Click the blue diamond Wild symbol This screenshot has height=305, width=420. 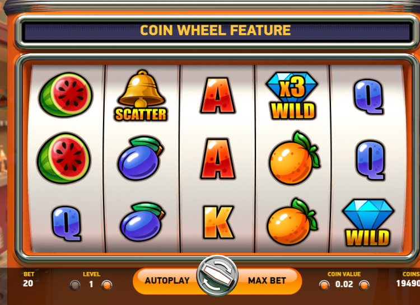(x=368, y=223)
